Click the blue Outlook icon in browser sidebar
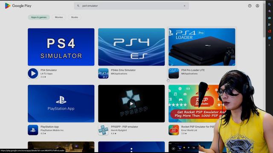This screenshot has height=153, width=273. pos(269,38)
